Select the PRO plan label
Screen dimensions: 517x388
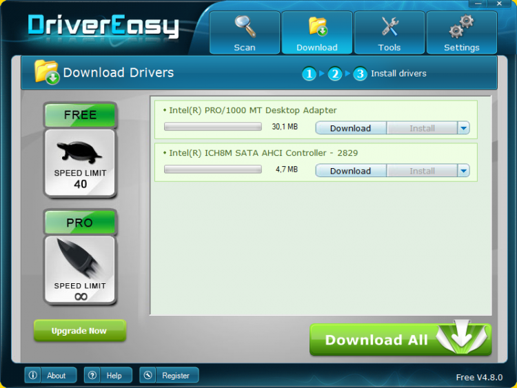click(80, 223)
